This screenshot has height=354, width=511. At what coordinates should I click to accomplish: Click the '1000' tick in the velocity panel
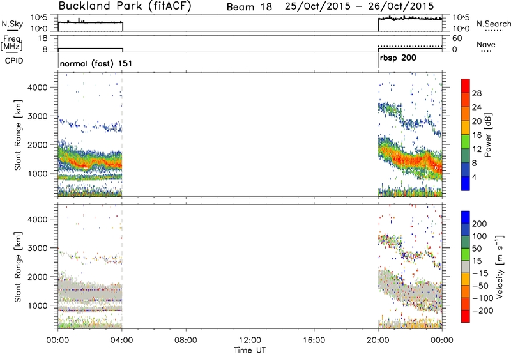coord(38,305)
